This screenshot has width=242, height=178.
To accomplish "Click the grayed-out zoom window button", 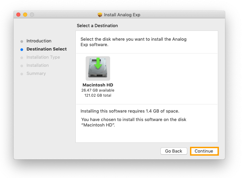I will pyautogui.click(x=32, y=15).
